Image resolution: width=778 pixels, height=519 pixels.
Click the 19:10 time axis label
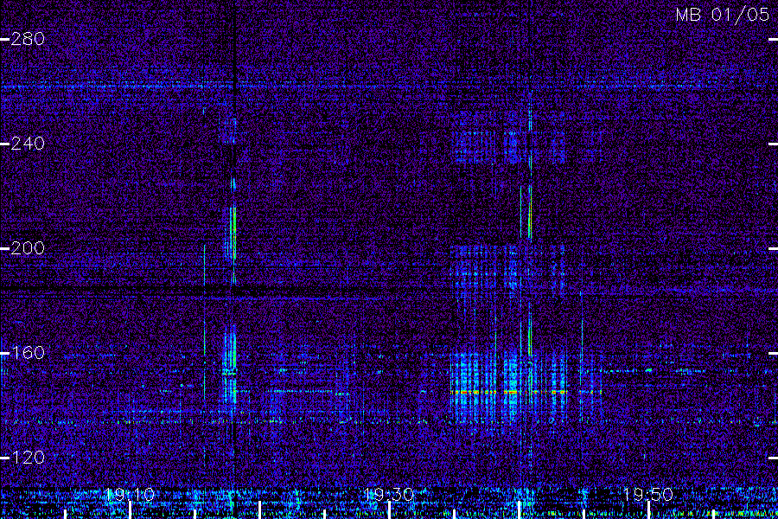coord(130,495)
